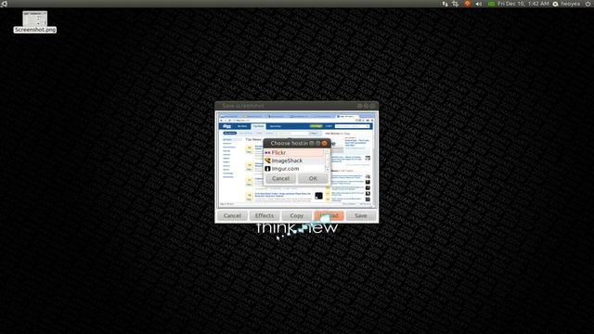Open the clock showing Fri Dec 10
Viewport: 594px width, 334px height.
(x=523, y=4)
